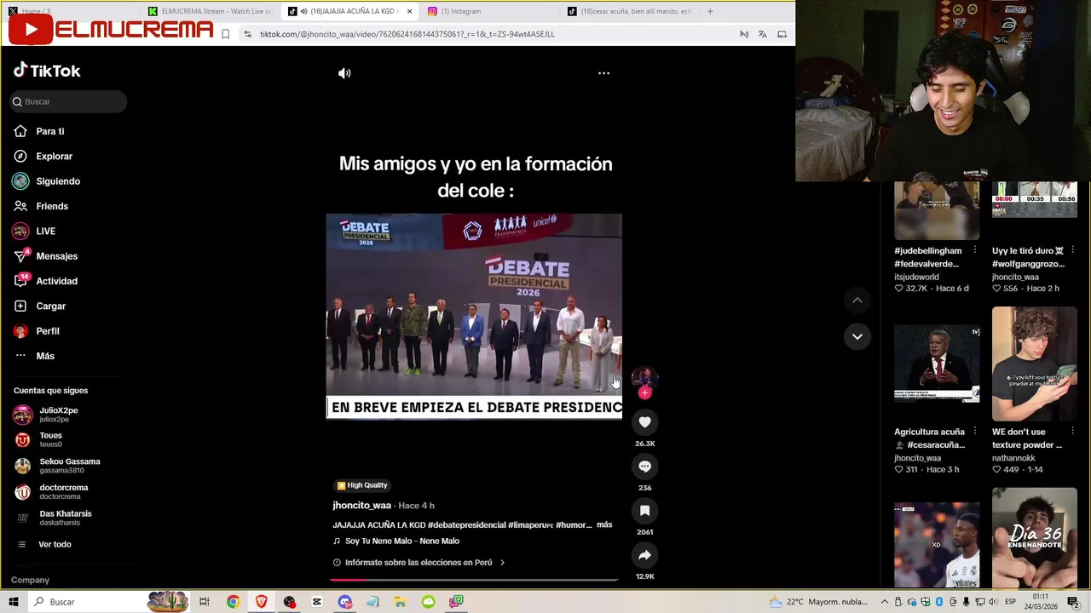Click the translate page icon in address bar
The image size is (1091, 613).
coord(762,34)
